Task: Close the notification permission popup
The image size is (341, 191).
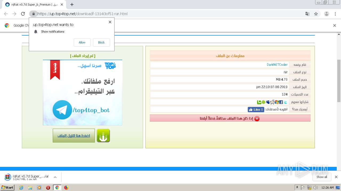Action: pyautogui.click(x=110, y=22)
